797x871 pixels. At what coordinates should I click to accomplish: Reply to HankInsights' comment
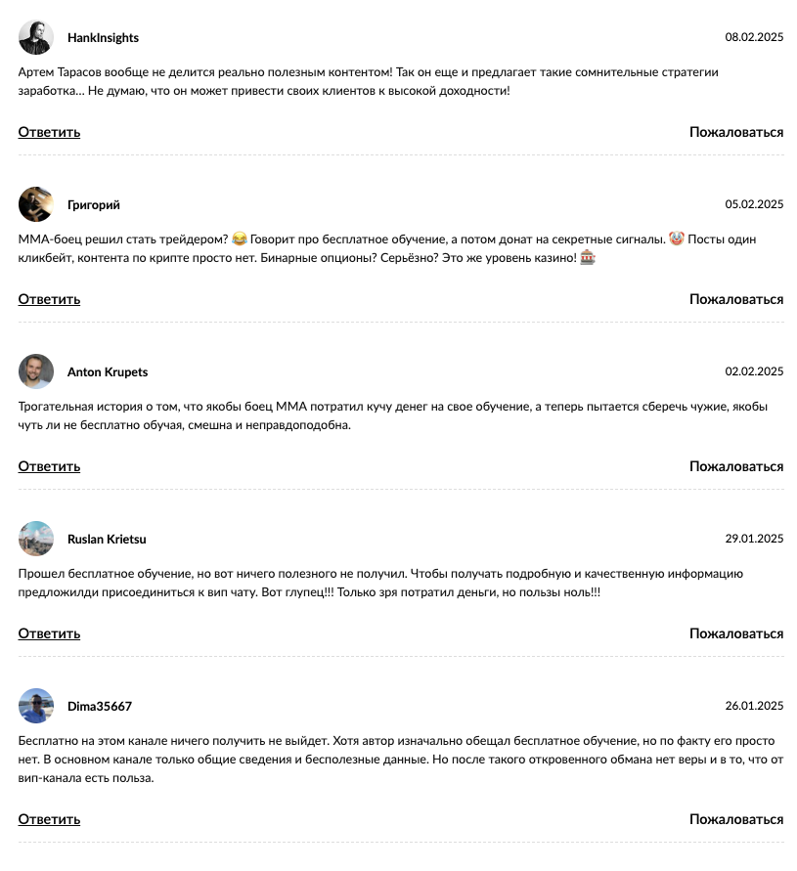tap(49, 132)
